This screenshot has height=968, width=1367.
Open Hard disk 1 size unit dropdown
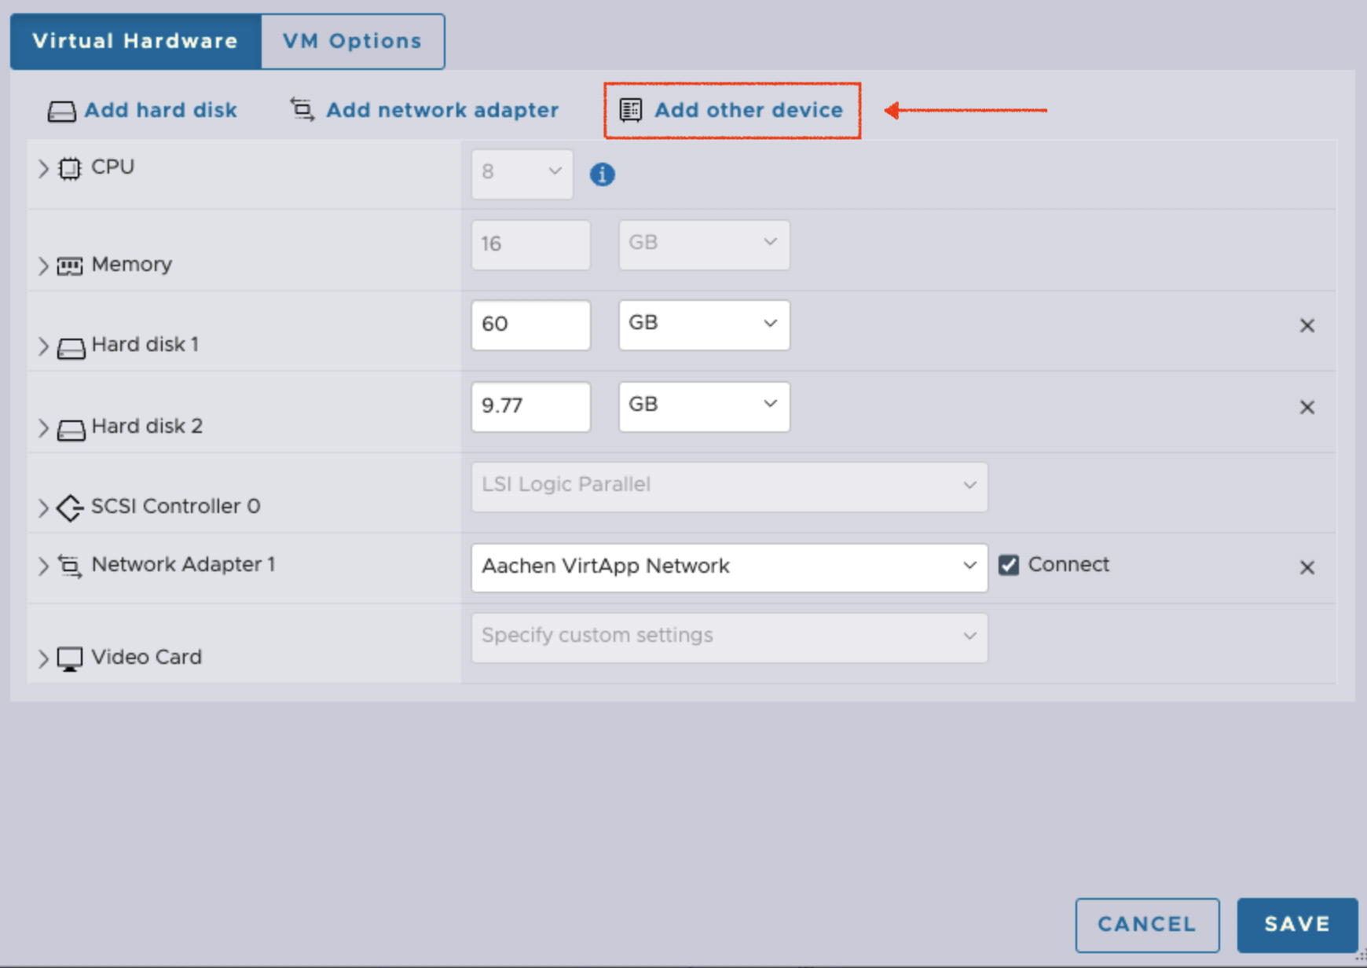pos(703,324)
